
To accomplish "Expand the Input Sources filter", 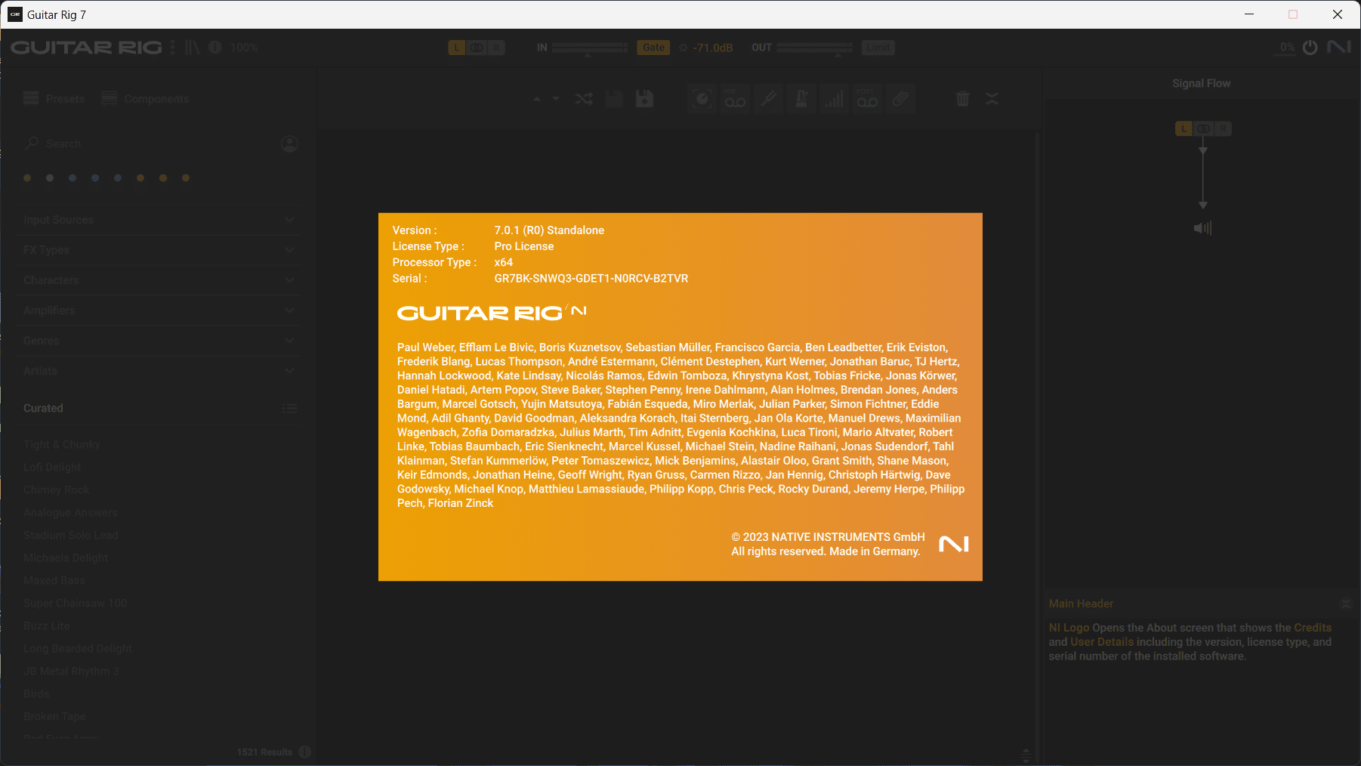I will click(159, 220).
